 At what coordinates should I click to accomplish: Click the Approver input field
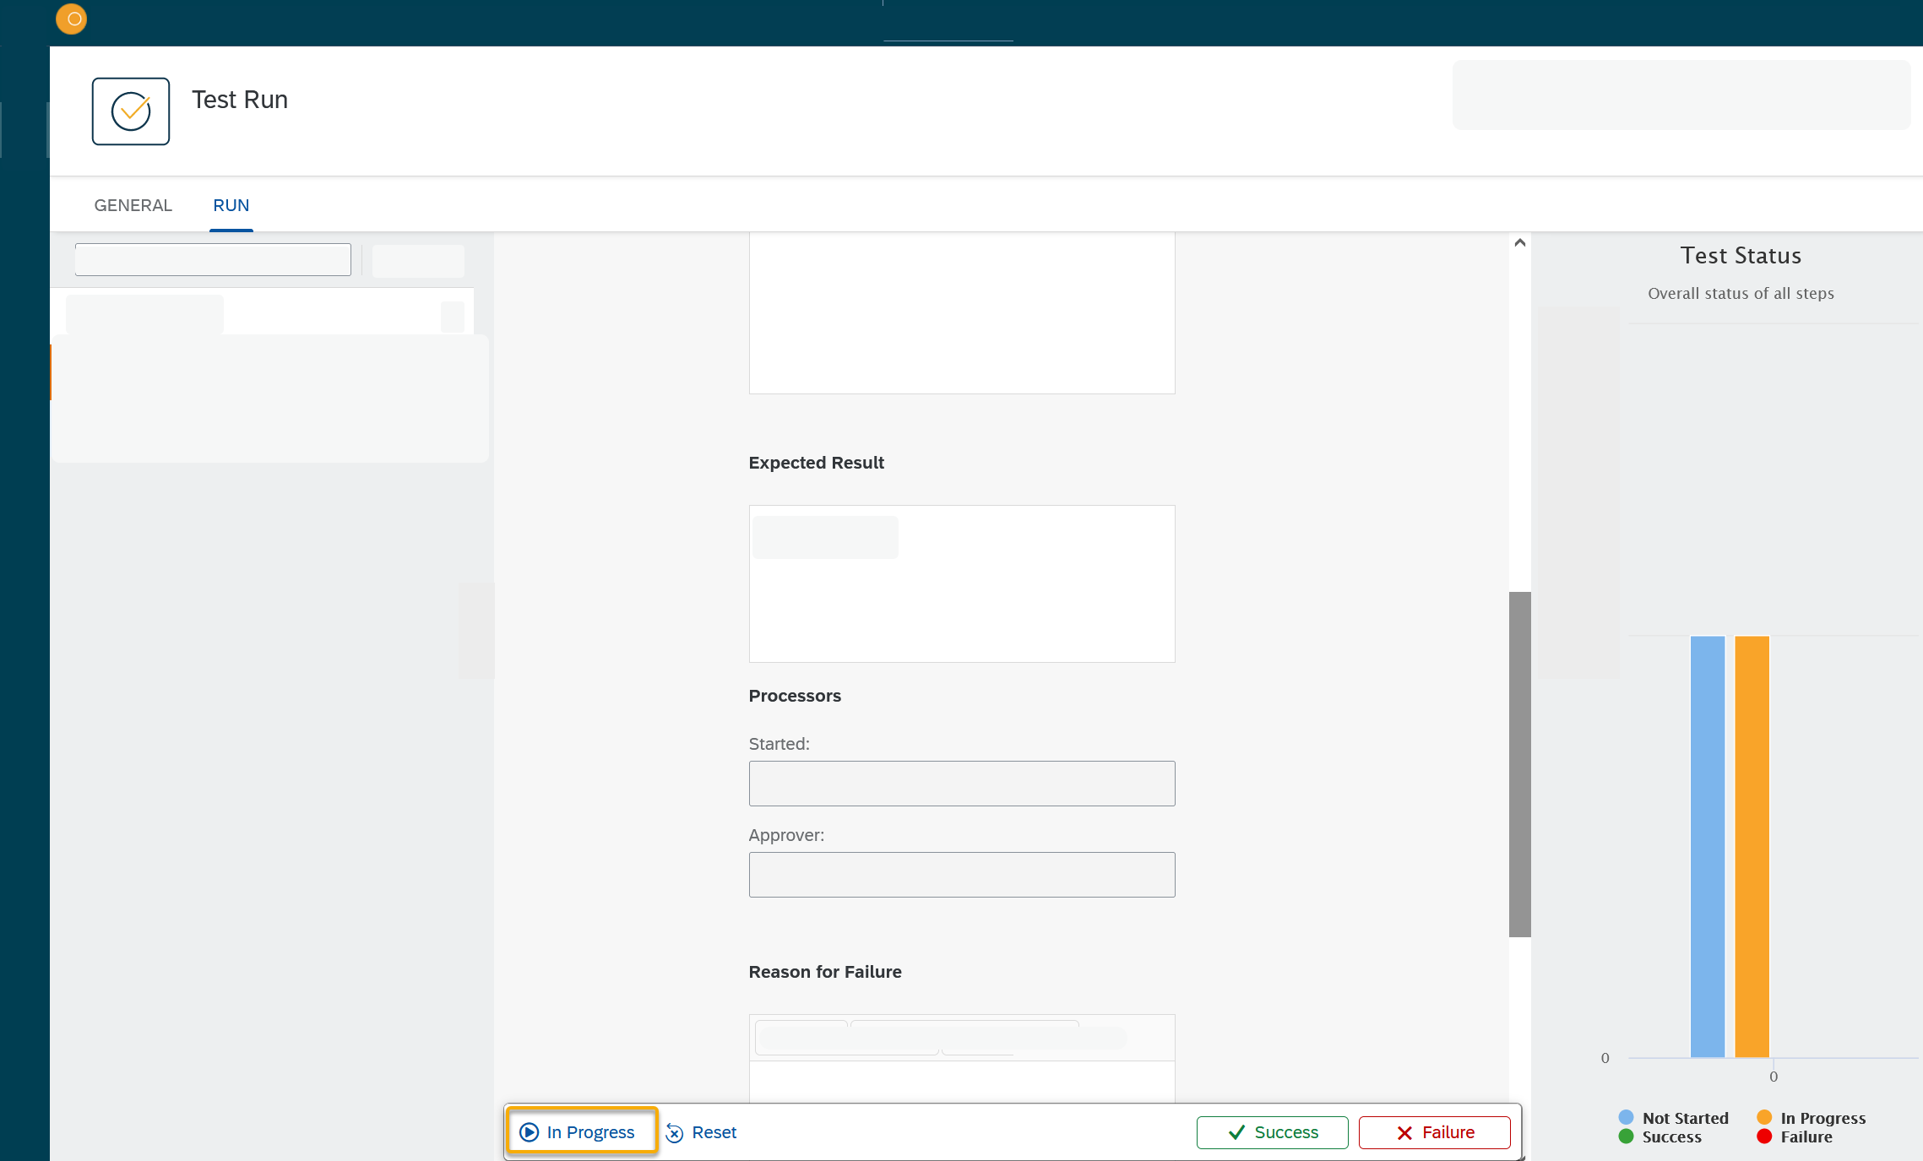tap(962, 875)
